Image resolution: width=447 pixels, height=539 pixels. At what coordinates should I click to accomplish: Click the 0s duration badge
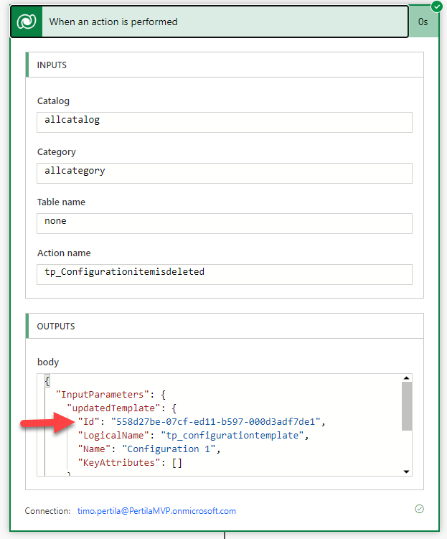[423, 22]
